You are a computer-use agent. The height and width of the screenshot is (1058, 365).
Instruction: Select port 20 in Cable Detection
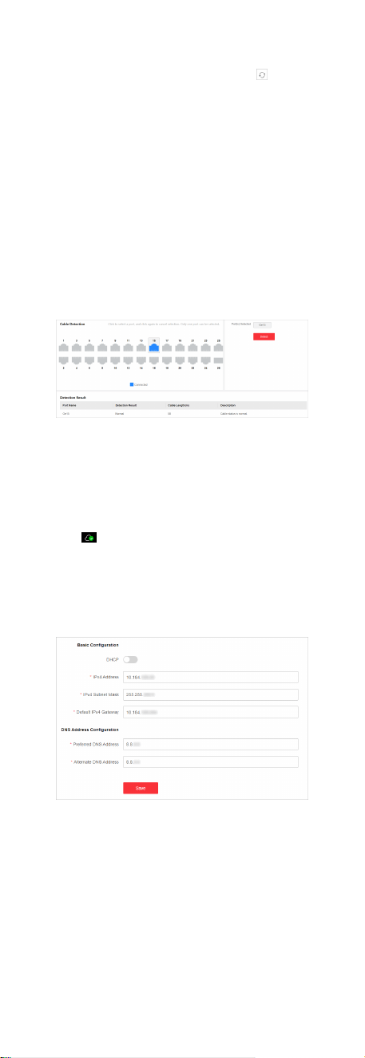[180, 360]
